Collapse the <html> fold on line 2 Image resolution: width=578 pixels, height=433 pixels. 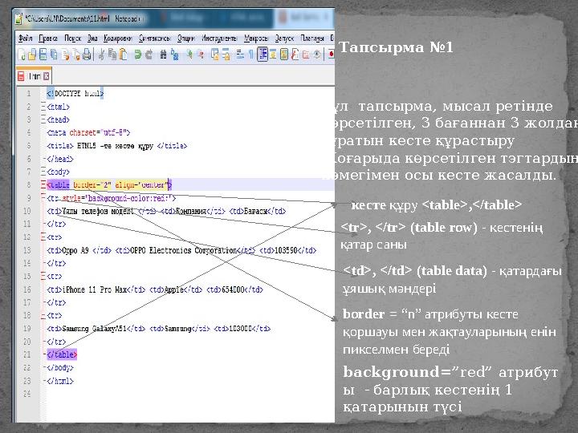click(x=43, y=107)
